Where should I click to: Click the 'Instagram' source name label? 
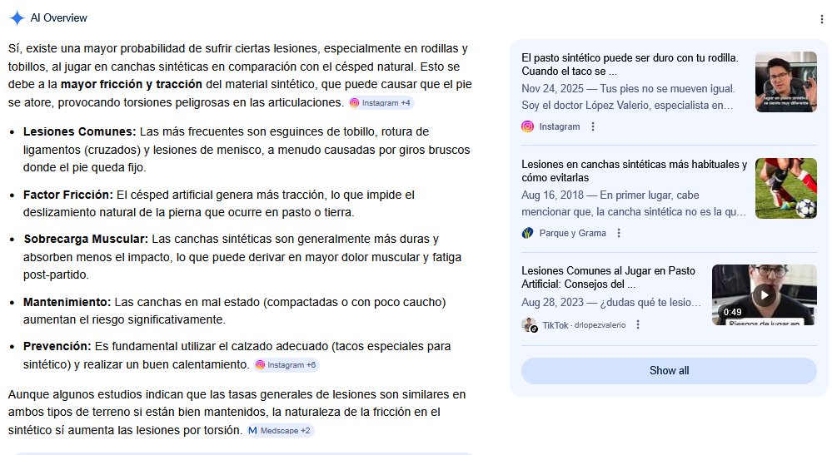[560, 126]
